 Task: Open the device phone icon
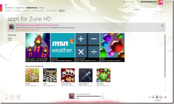(x=6, y=97)
